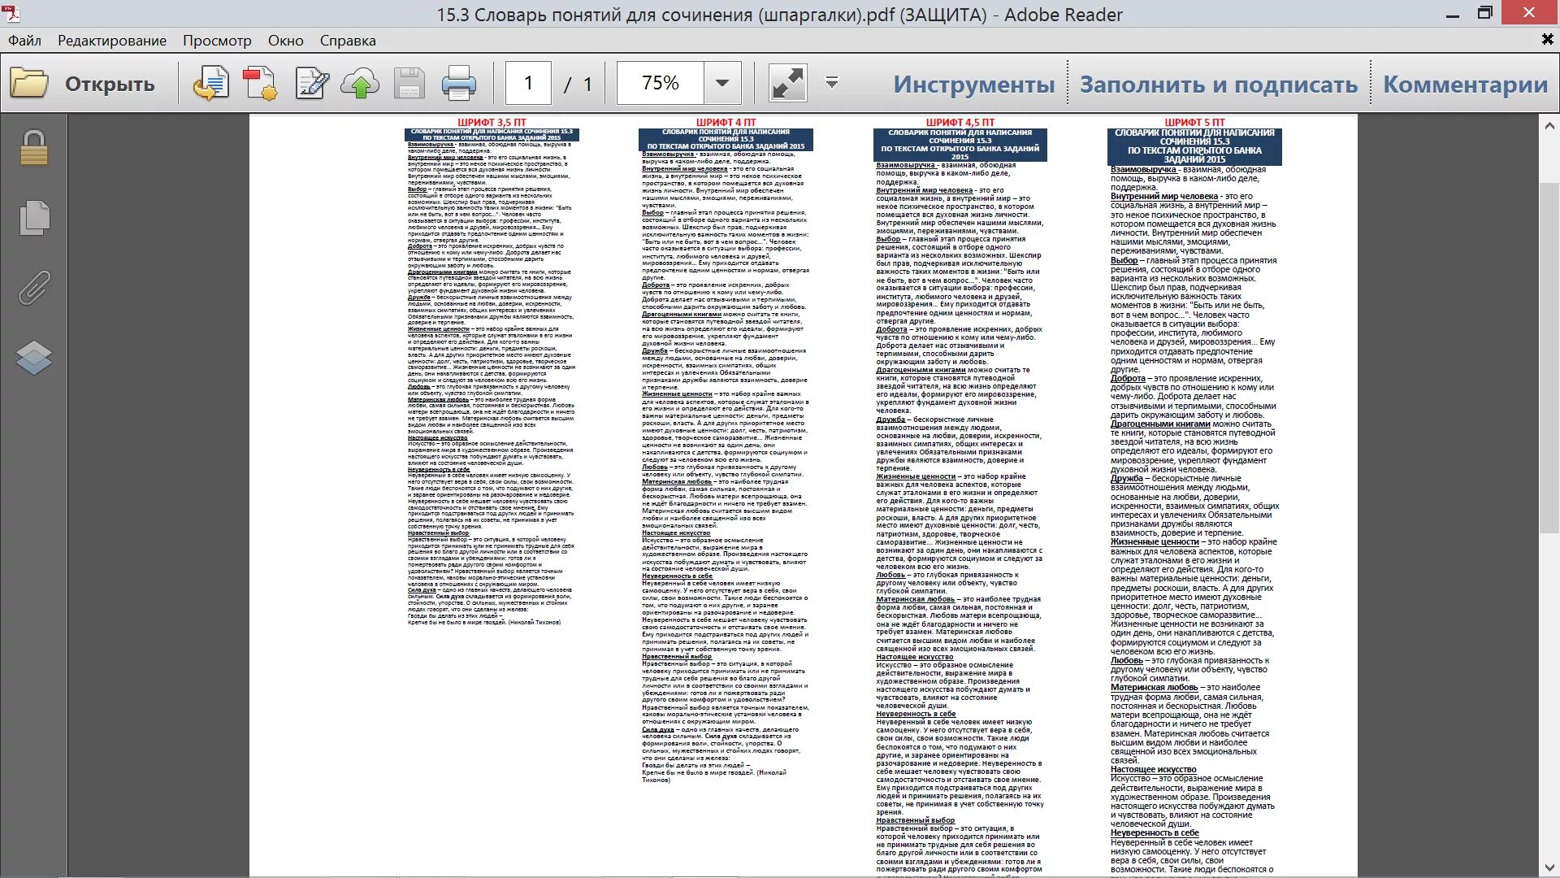Click the vertical scrollbar up arrow
The image size is (1560, 878).
pos(1549,125)
